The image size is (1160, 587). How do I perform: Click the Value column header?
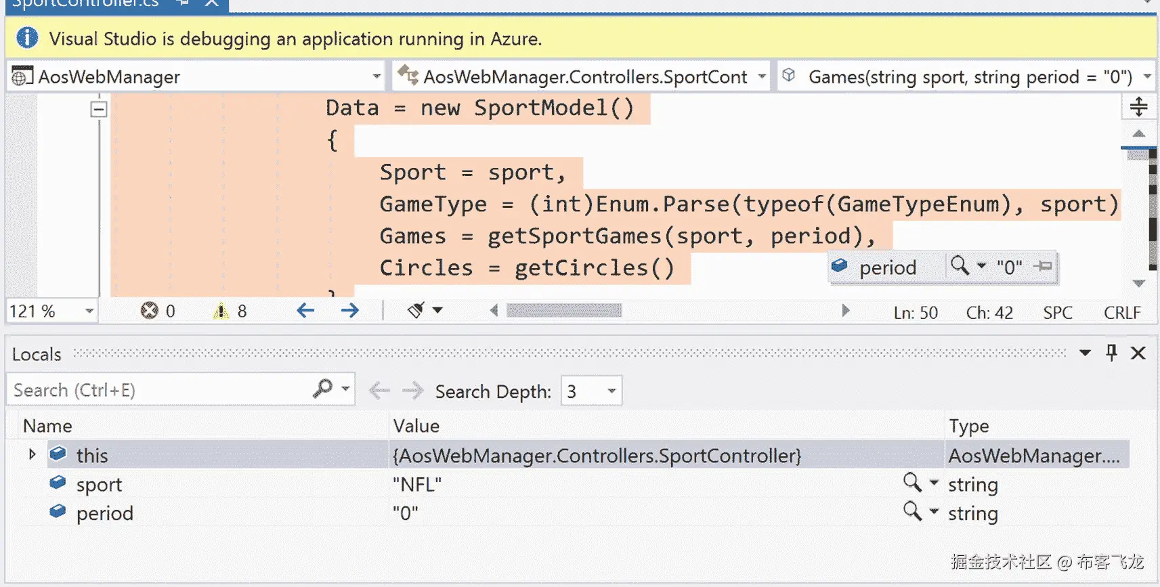click(x=416, y=426)
